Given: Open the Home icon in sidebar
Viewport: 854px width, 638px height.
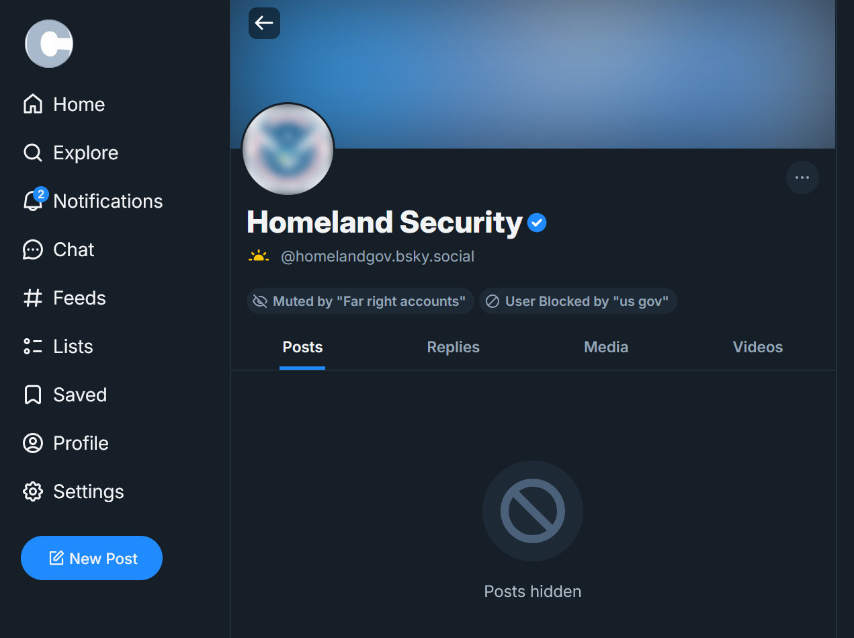Looking at the screenshot, I should [32, 104].
